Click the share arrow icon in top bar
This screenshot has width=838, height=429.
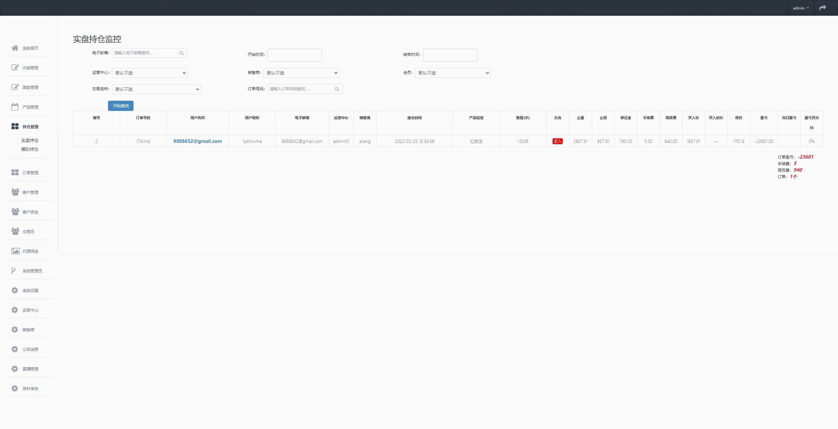point(823,8)
